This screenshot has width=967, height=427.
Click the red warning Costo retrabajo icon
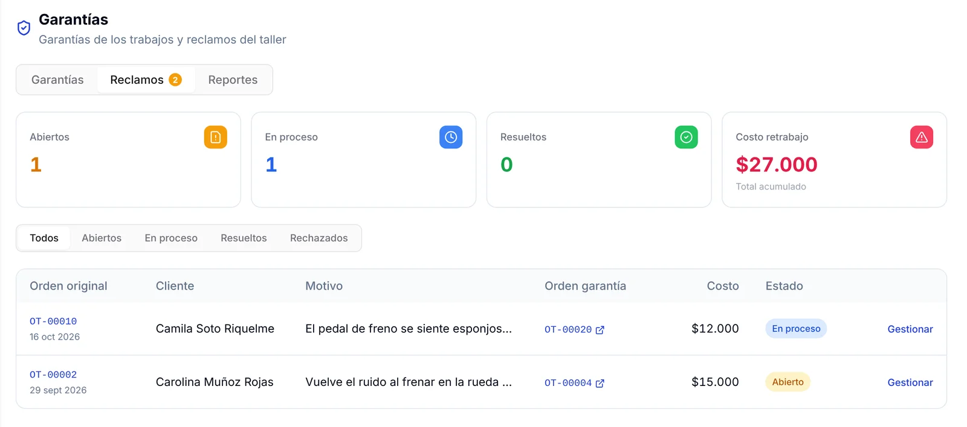(921, 137)
